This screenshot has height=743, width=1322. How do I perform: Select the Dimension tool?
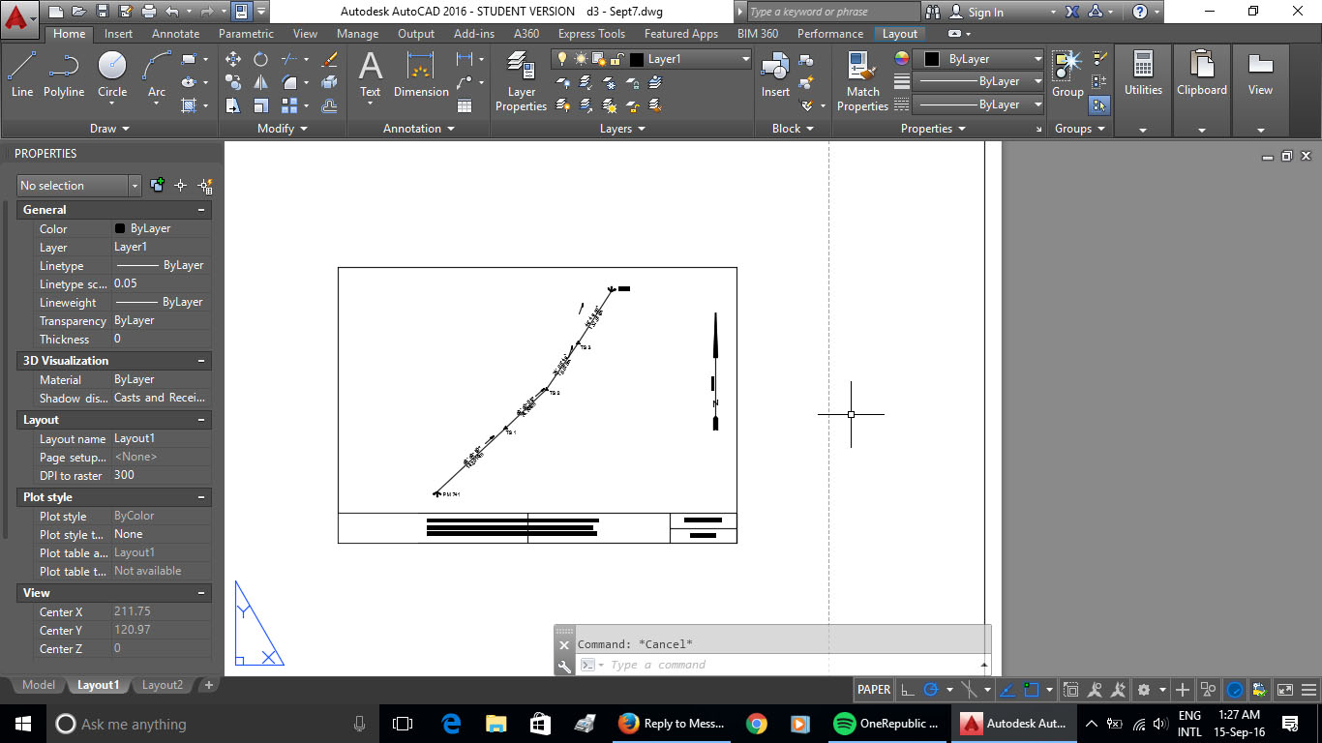point(420,74)
